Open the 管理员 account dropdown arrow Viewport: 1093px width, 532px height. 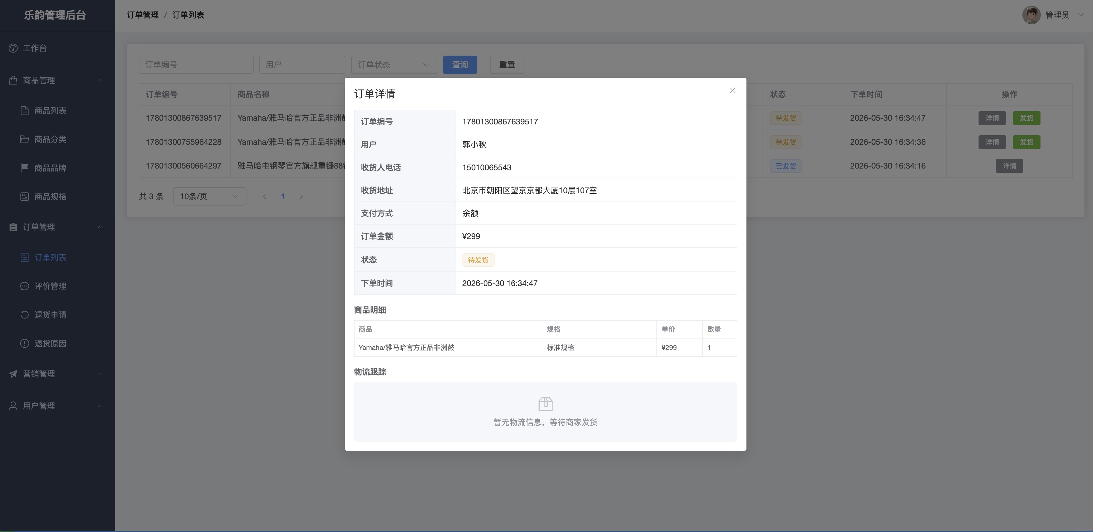(1081, 15)
